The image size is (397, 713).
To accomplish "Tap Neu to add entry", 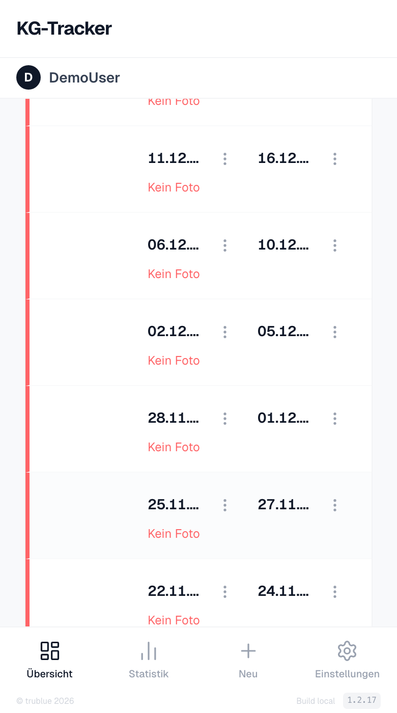I will [x=248, y=660].
